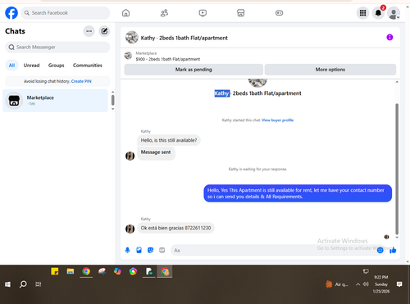Start a new message with compose icon
This screenshot has height=304, width=410.
click(104, 31)
